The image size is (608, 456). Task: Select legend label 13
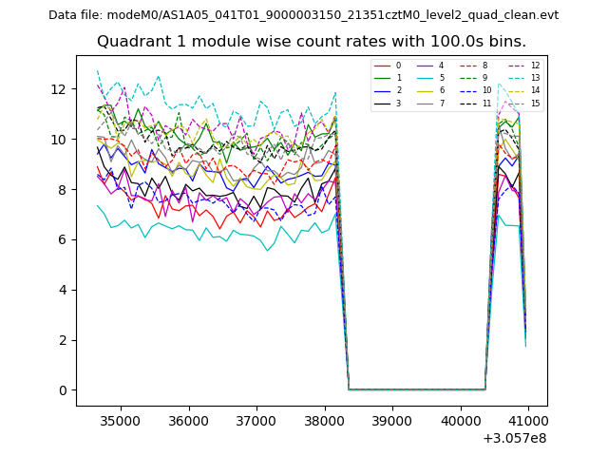tap(535, 78)
